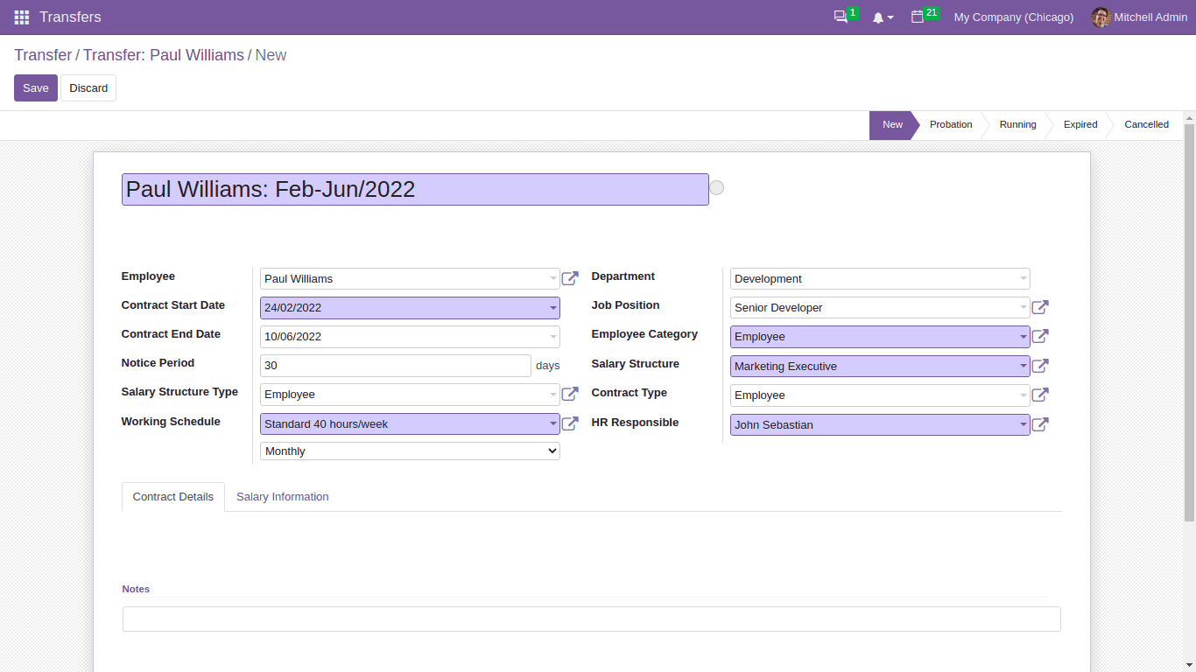Move the record to Running stage
Image resolution: width=1196 pixels, height=672 pixels.
1017,124
